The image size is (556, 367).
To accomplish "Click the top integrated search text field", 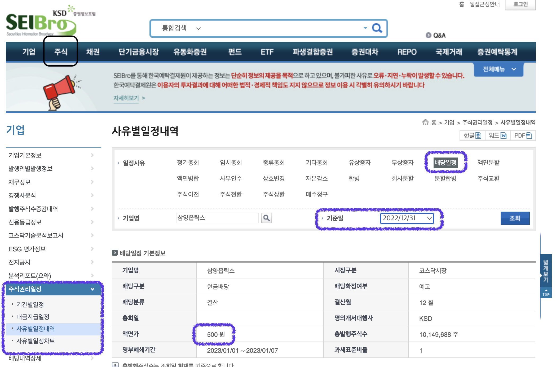I will [x=282, y=28].
